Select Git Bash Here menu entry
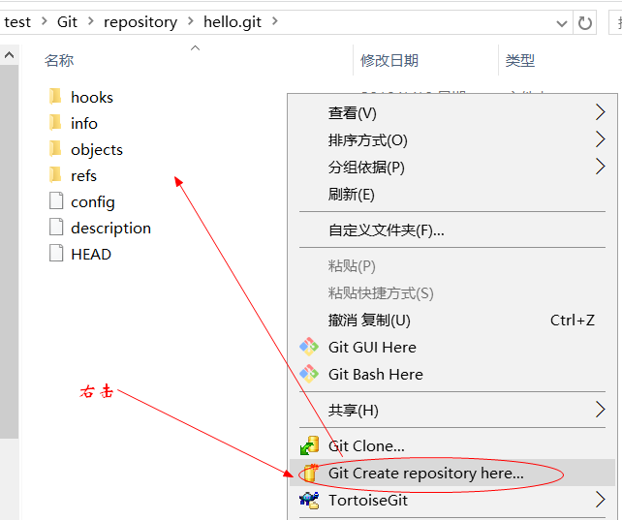The height and width of the screenshot is (520, 622). coord(452,374)
